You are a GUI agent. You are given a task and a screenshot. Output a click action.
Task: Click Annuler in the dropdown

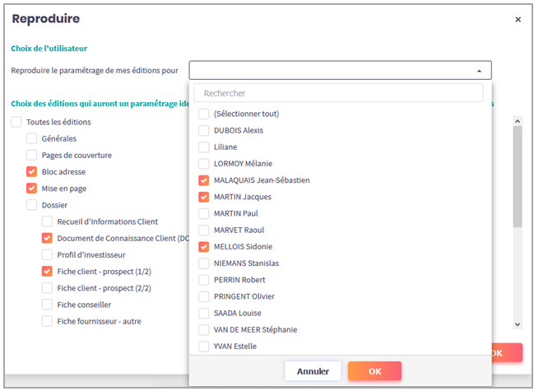(x=313, y=371)
